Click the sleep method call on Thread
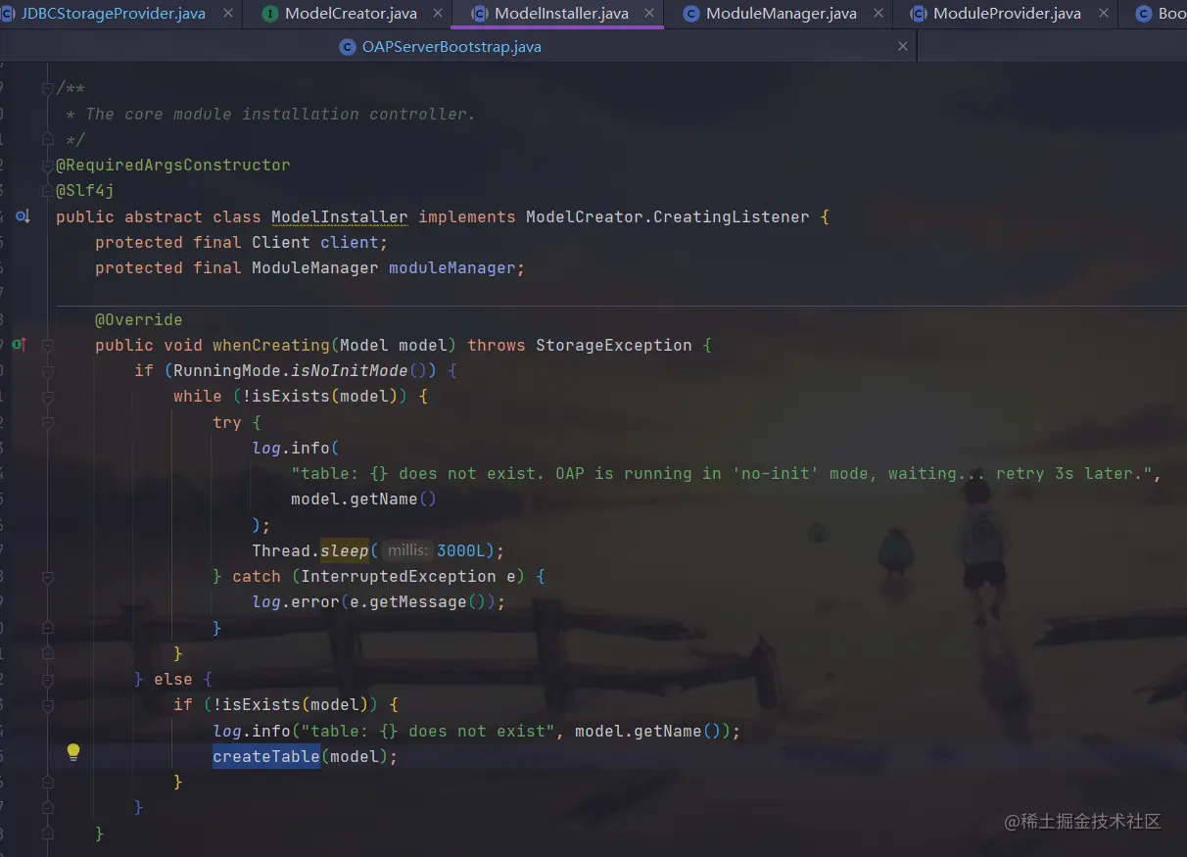 [345, 550]
